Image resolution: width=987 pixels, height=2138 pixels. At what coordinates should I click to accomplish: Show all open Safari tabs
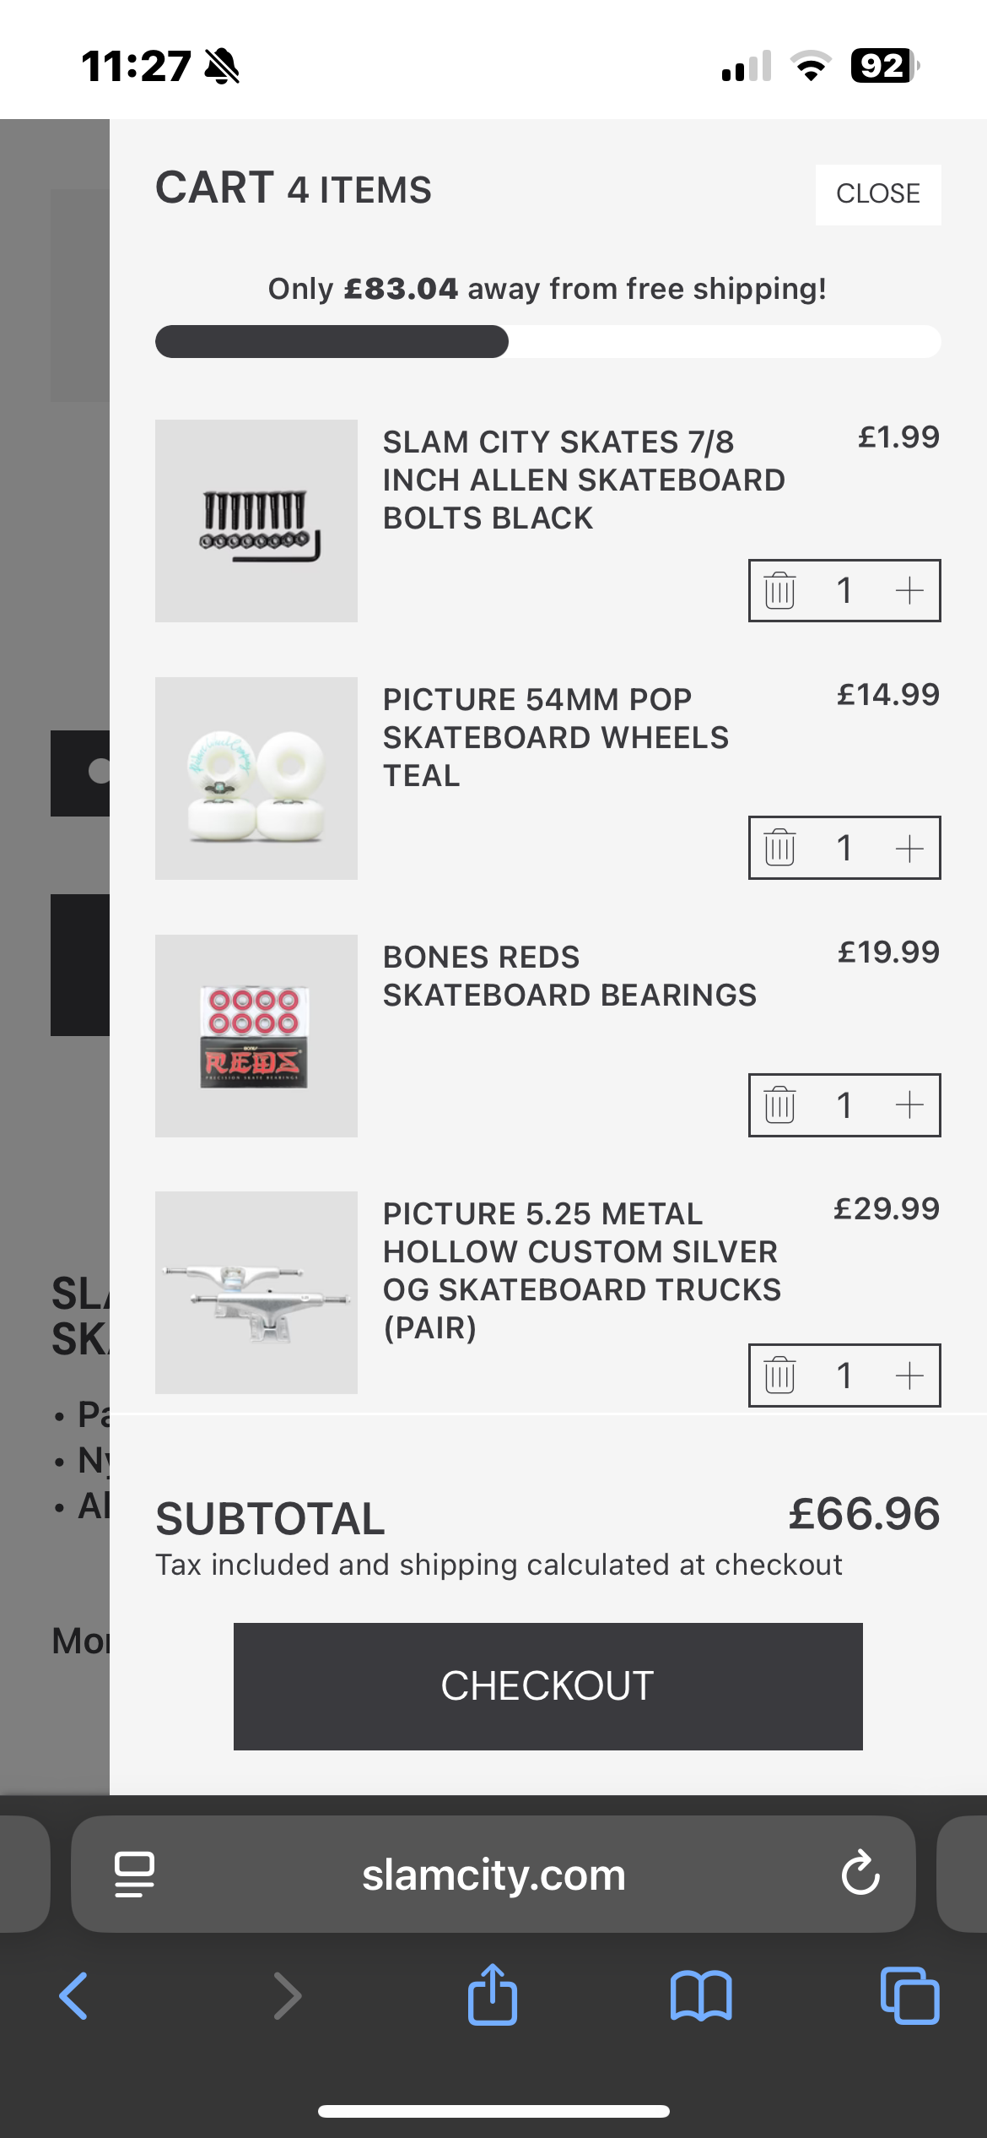tap(909, 1996)
